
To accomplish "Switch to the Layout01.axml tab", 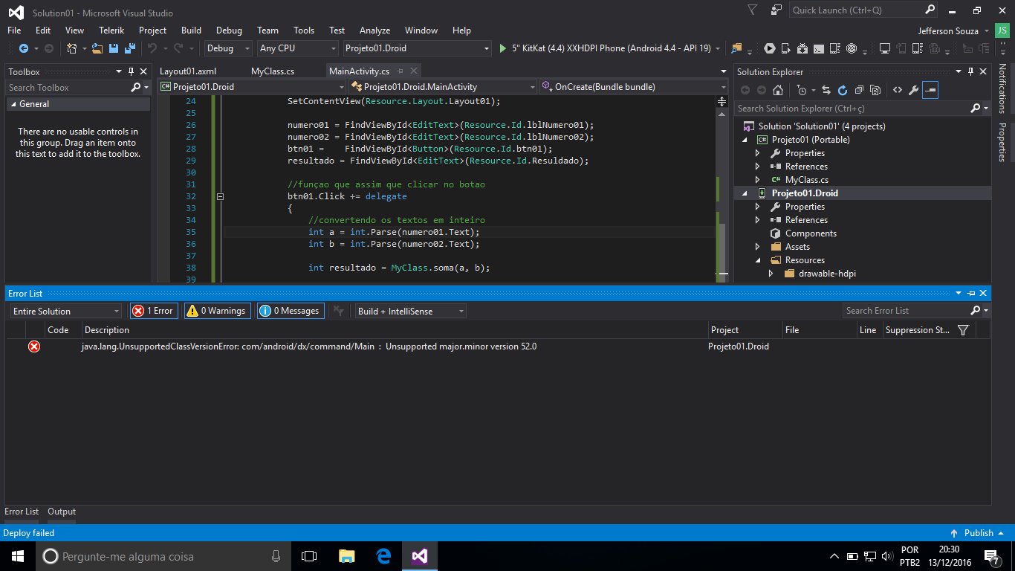I will tap(188, 71).
